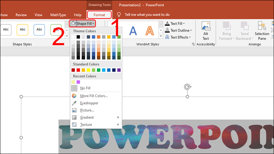
Task: Pick the white theme color swatch
Action: [x=73, y=37]
